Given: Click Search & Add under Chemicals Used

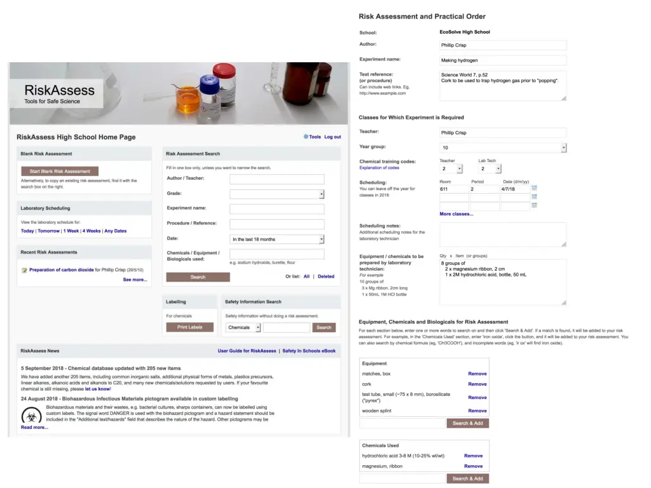Looking at the screenshot, I should (467, 478).
